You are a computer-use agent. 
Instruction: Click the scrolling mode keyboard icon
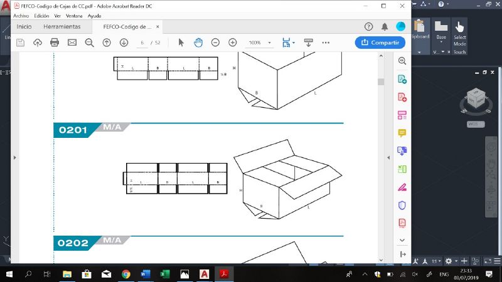pyautogui.click(x=308, y=43)
